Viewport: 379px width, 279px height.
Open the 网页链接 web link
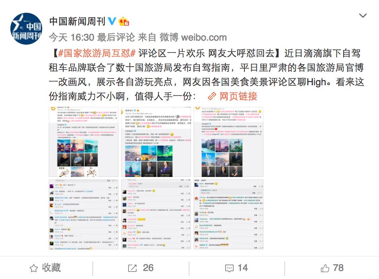[238, 96]
